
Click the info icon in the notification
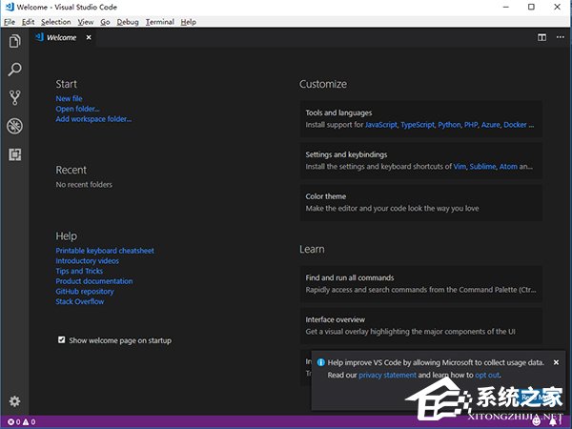(x=321, y=362)
